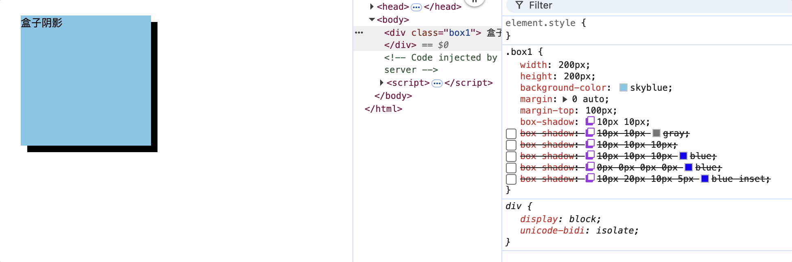
Task: Select the div class="box1" element row
Action: (427, 33)
